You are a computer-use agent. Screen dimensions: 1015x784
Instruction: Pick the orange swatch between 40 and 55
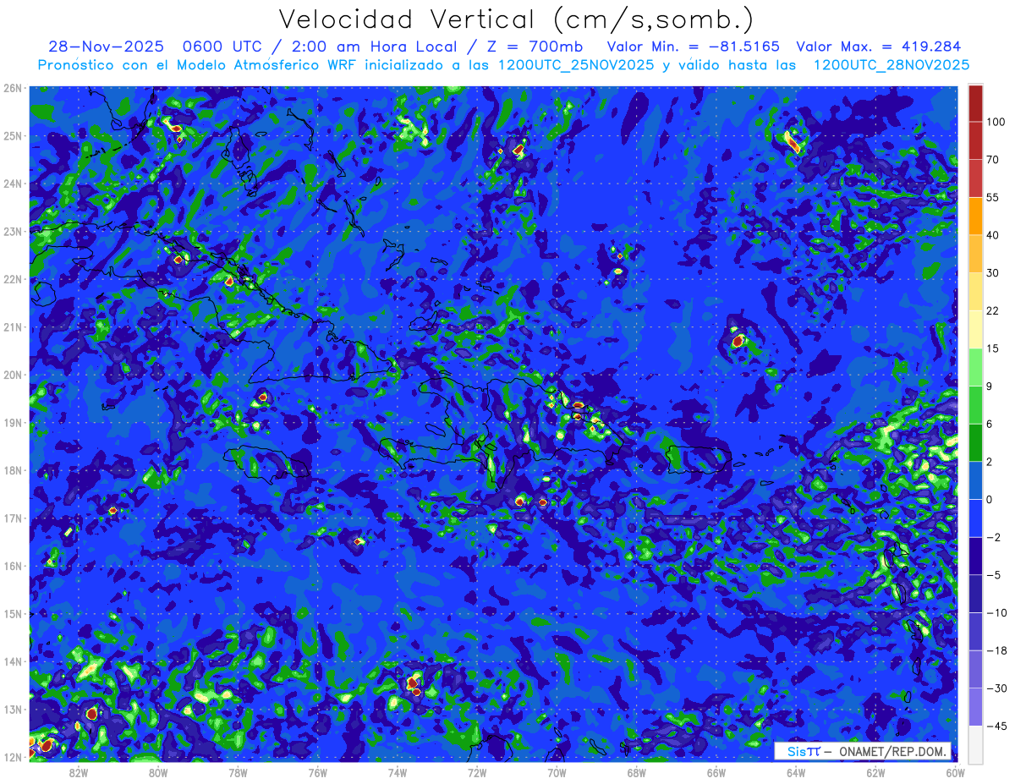(975, 217)
